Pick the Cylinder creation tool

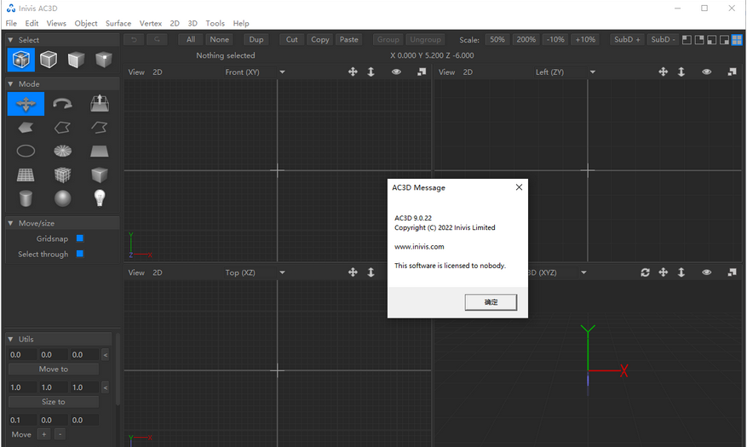click(x=26, y=198)
